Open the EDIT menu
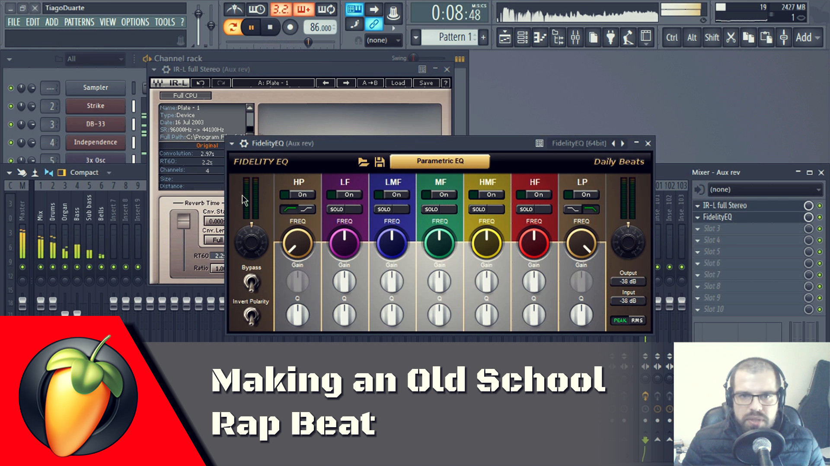 pyautogui.click(x=33, y=22)
